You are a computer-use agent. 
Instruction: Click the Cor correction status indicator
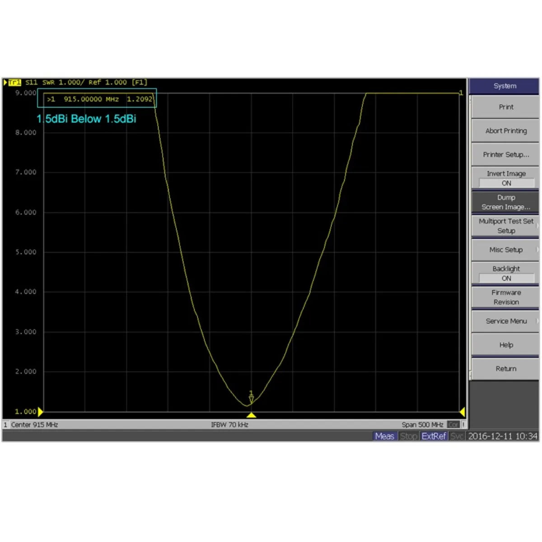[453, 425]
